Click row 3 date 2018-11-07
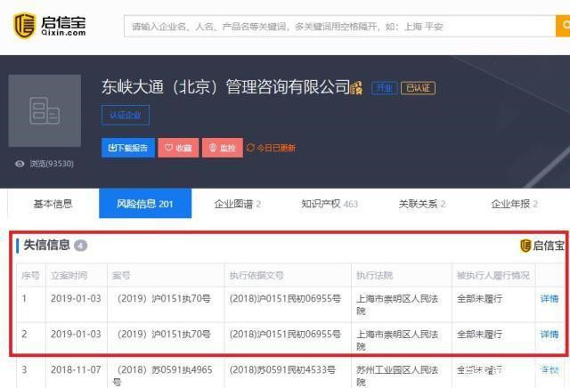 coord(76,369)
